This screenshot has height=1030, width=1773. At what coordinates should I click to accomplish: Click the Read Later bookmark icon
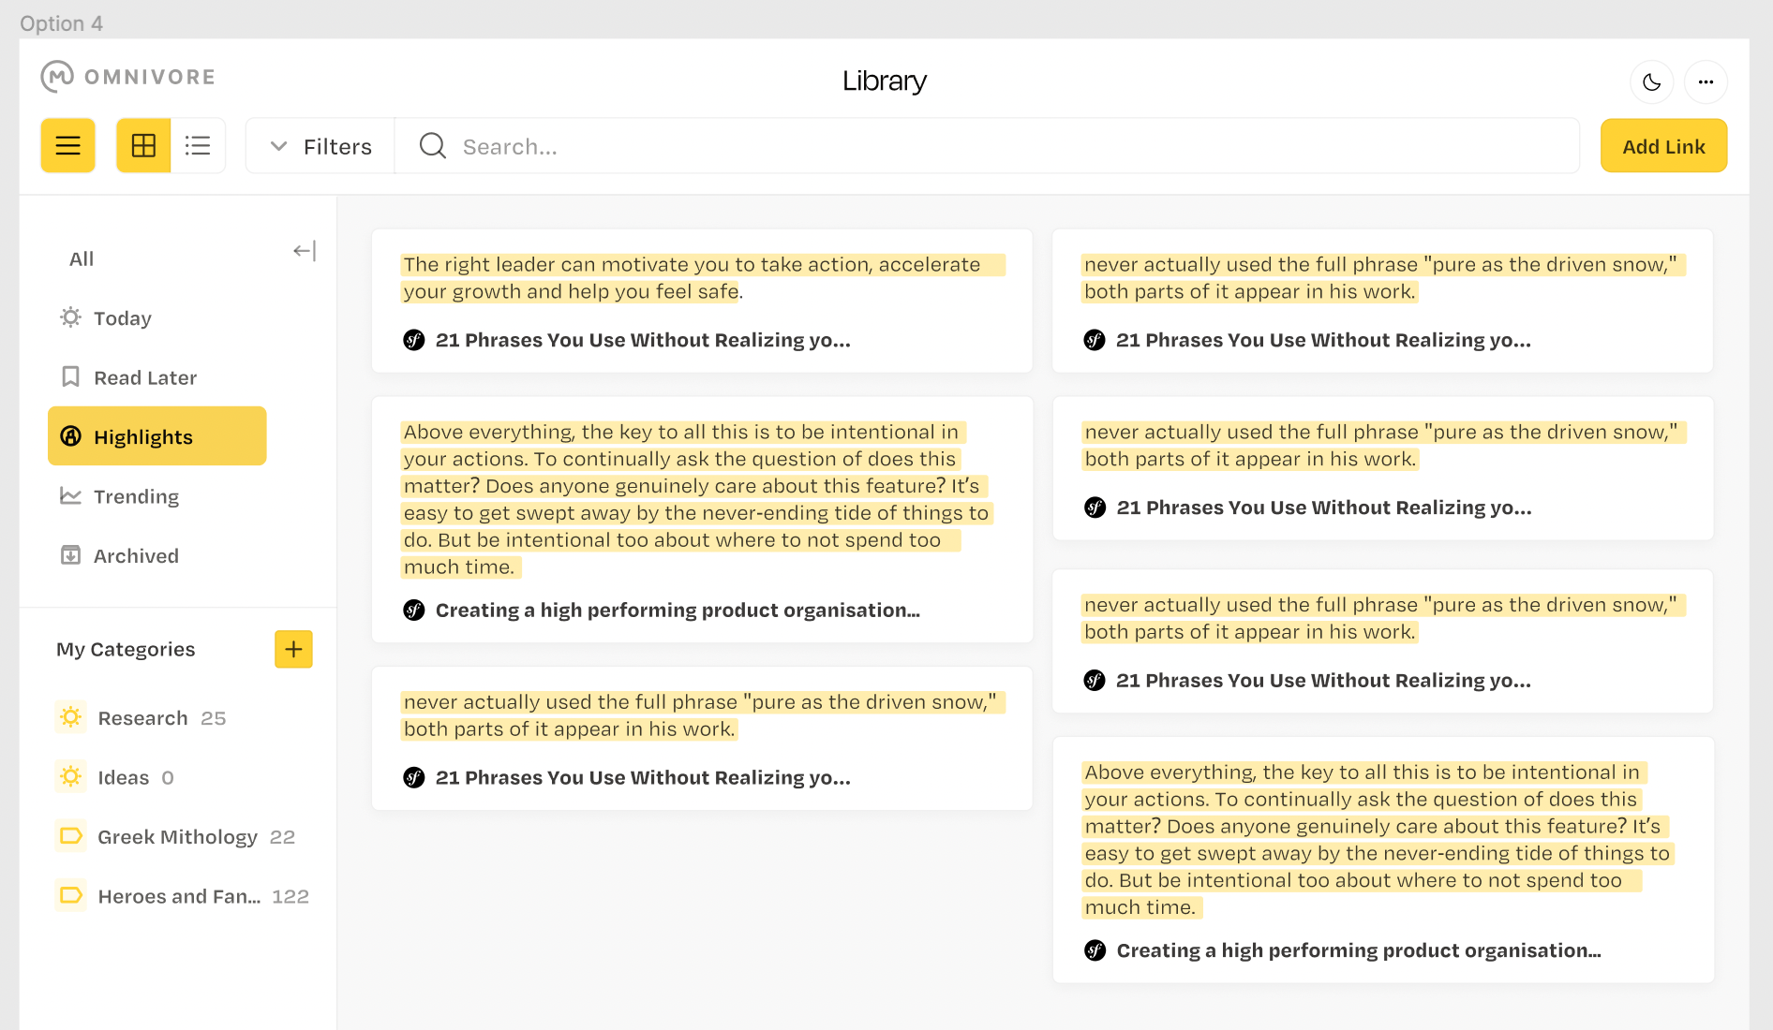tap(70, 376)
